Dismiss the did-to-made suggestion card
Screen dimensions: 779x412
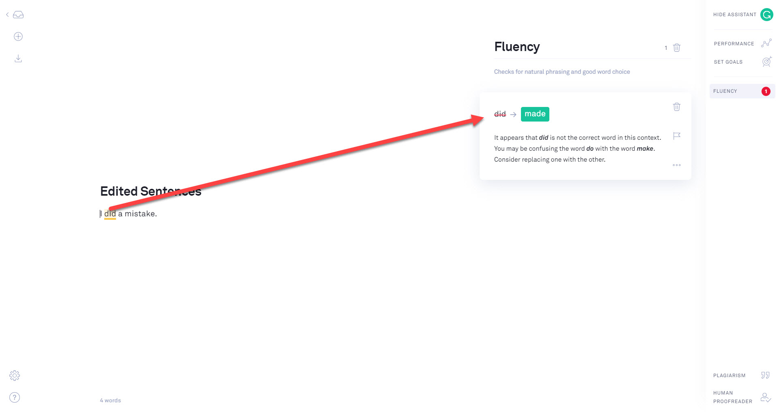click(x=676, y=107)
